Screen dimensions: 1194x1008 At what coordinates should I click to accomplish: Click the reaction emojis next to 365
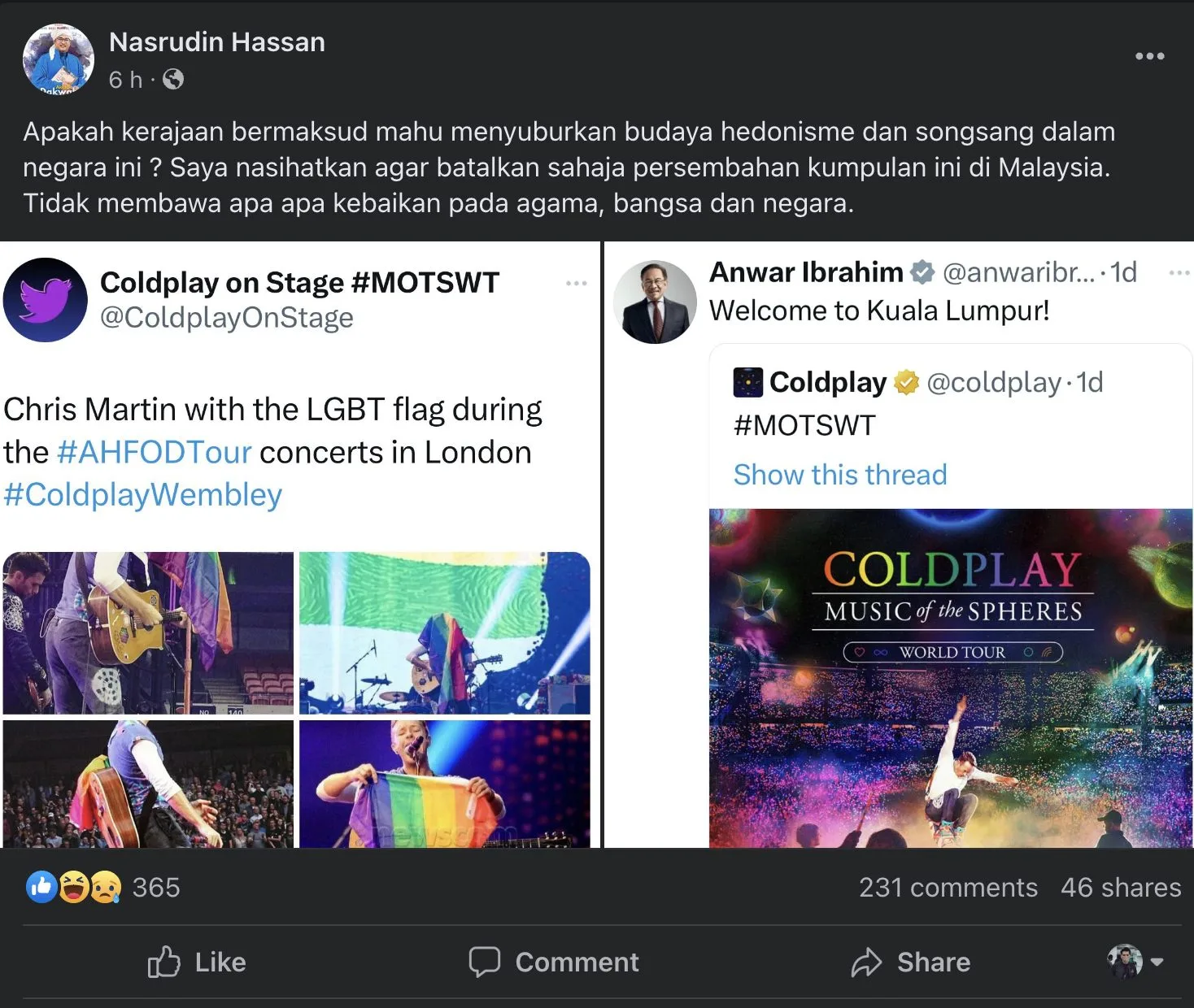tap(73, 887)
